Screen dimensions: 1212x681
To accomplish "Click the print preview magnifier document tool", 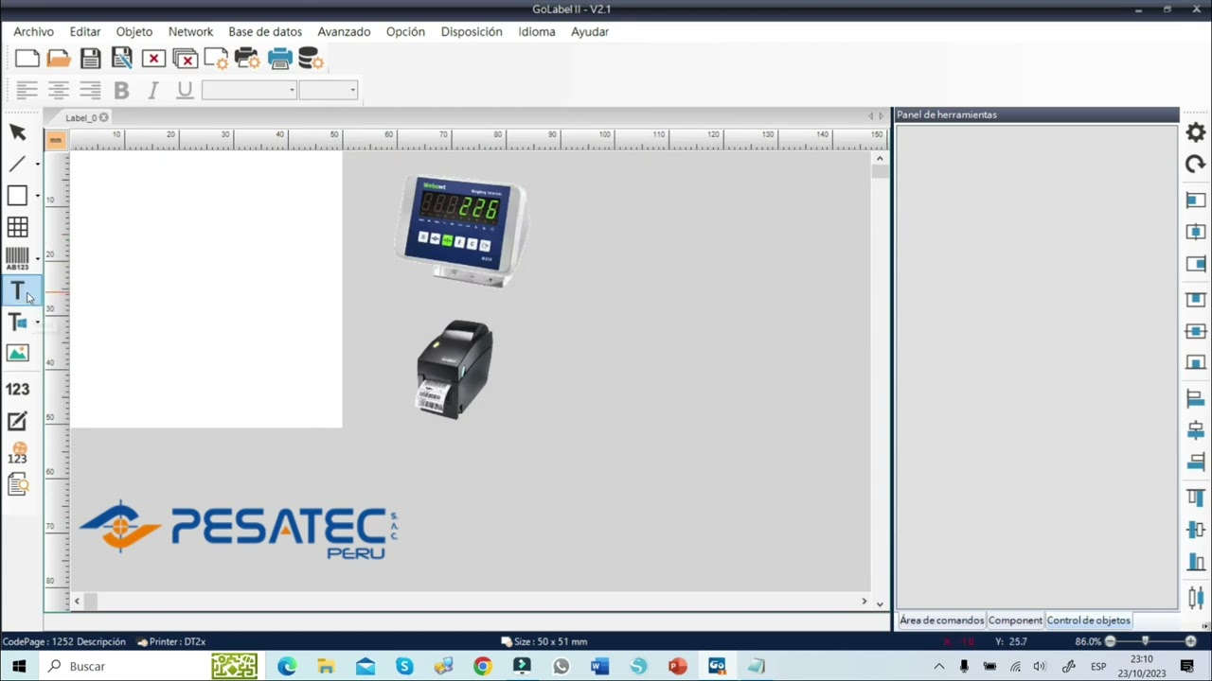I will (17, 484).
